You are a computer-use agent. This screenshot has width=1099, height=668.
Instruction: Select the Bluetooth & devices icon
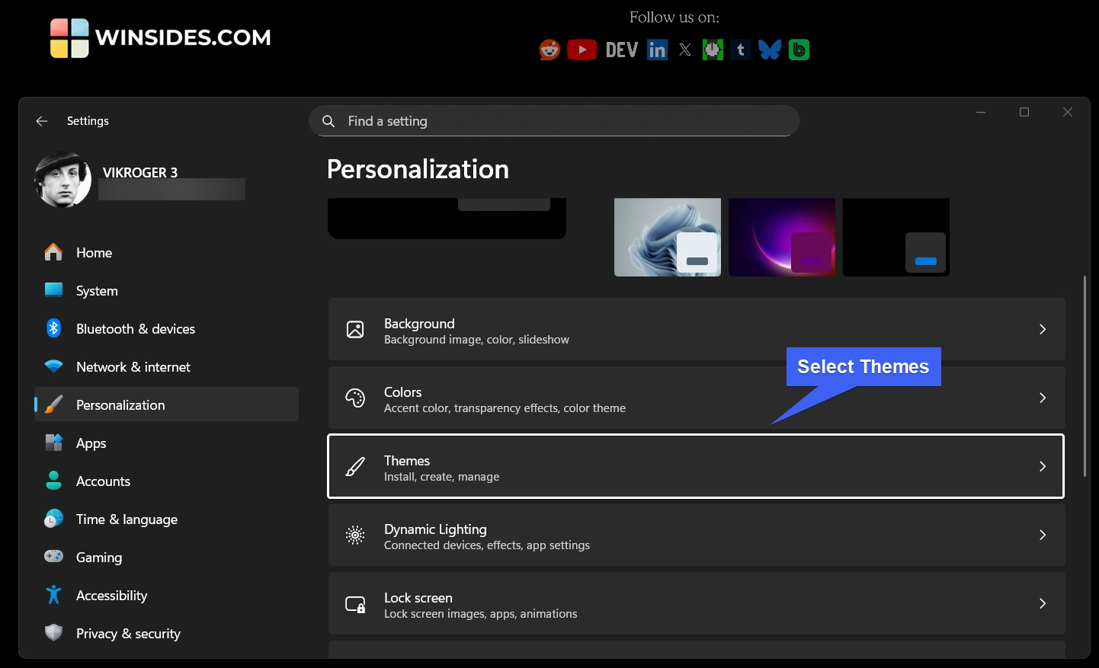[x=53, y=328]
